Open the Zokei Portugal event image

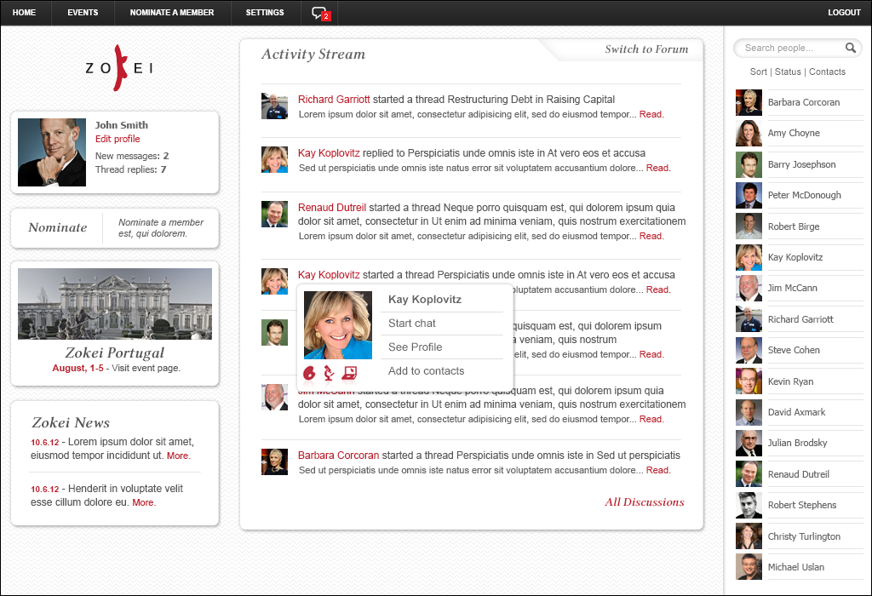115,303
